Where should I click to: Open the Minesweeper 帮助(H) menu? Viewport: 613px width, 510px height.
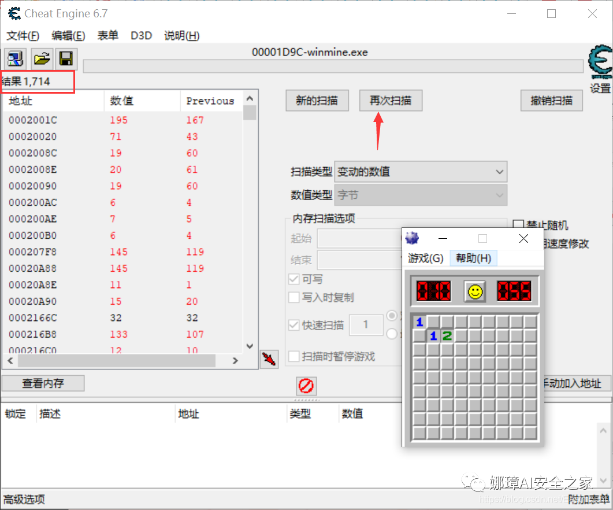point(473,258)
